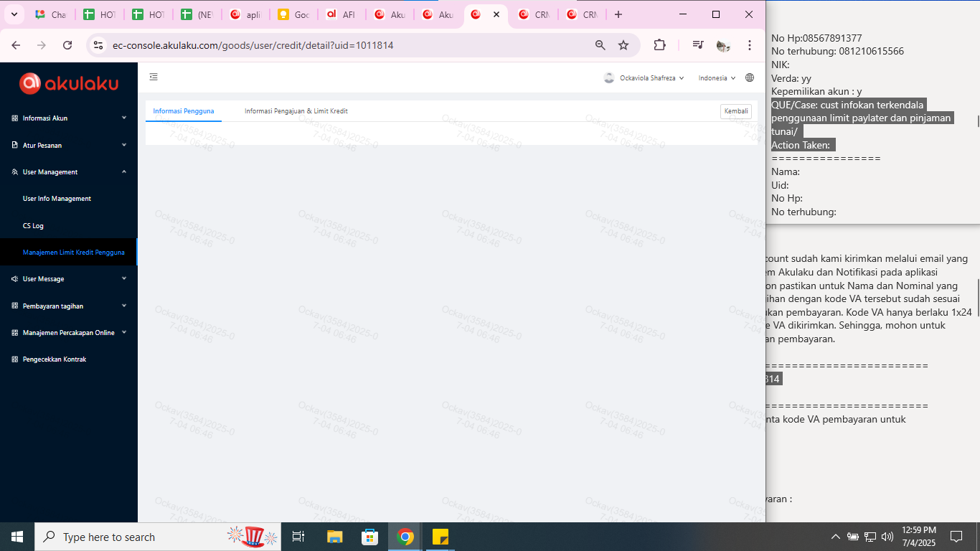Expand the Atur Pesanan menu
Image resolution: width=980 pixels, height=551 pixels.
pos(69,145)
